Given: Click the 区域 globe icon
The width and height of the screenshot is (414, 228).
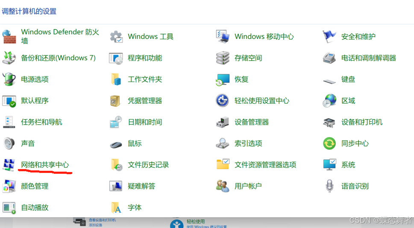Looking at the screenshot, I should 329,100.
